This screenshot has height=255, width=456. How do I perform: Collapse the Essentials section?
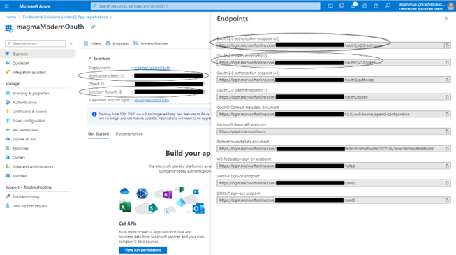pyautogui.click(x=99, y=59)
